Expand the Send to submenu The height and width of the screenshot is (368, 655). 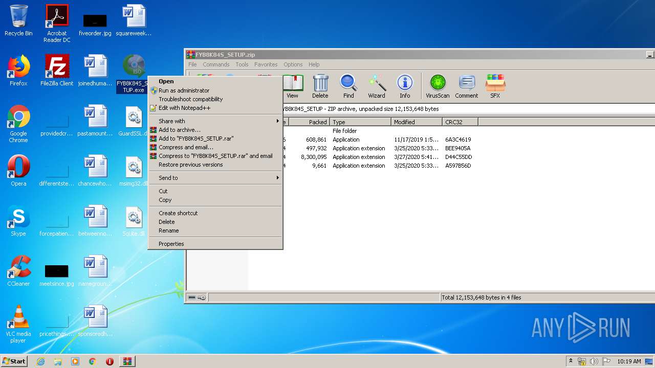point(215,178)
